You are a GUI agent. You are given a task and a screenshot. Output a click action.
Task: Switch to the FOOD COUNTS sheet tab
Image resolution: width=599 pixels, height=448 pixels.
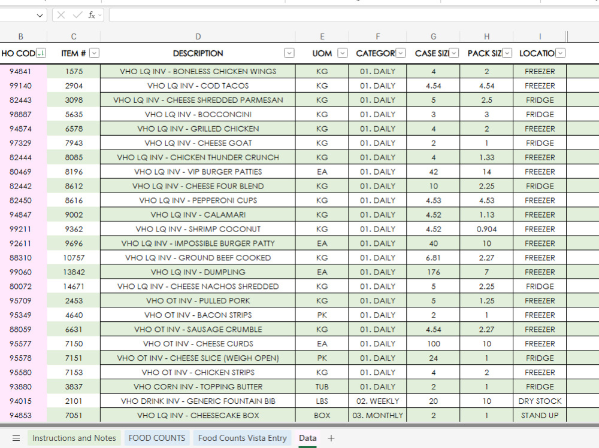coord(157,438)
